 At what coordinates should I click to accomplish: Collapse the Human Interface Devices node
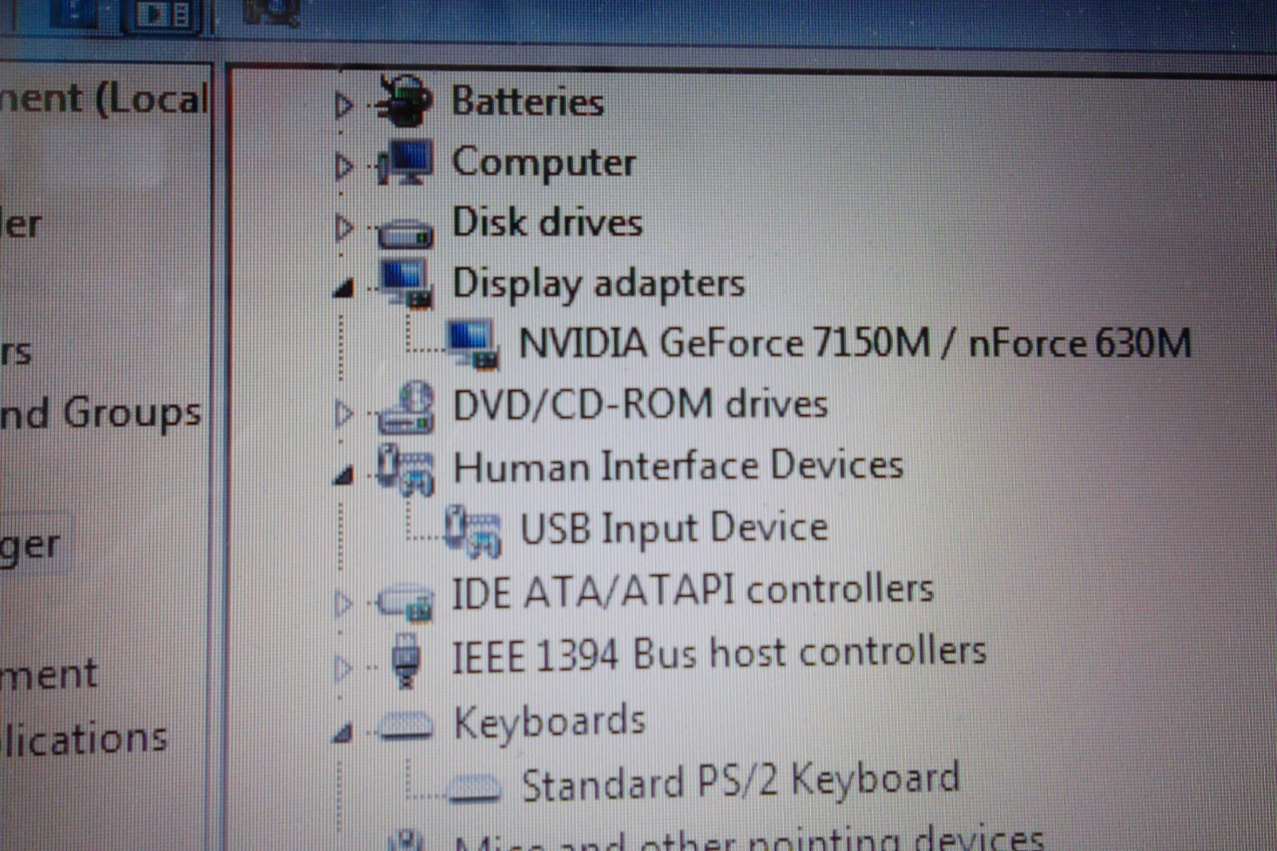coord(343,475)
